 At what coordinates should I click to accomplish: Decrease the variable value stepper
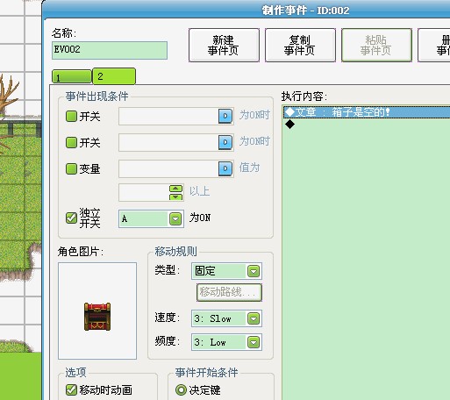pyautogui.click(x=176, y=196)
